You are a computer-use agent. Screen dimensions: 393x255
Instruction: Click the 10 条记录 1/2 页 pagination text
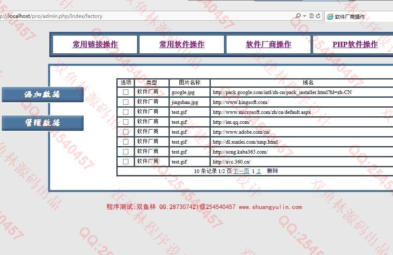pyautogui.click(x=213, y=171)
